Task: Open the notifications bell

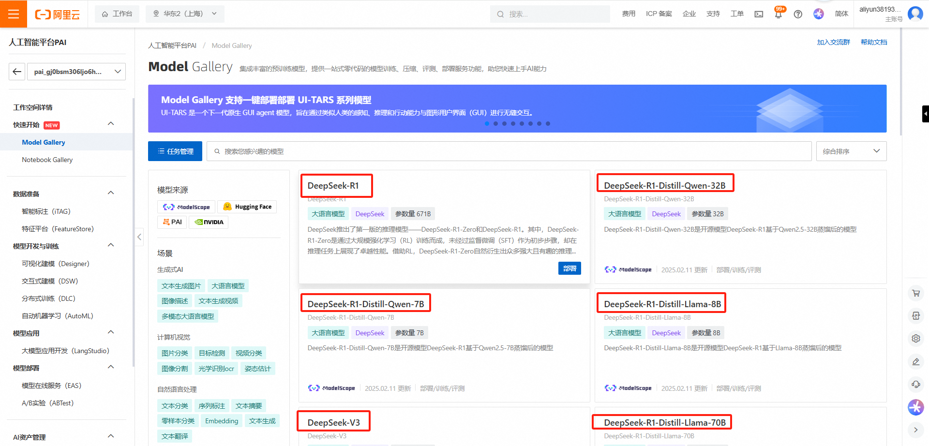Action: (778, 14)
